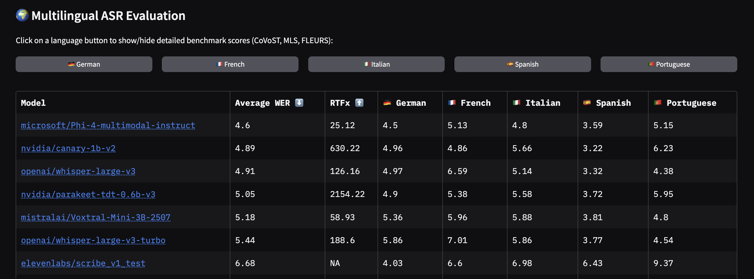Click the globe emoji beside the title
Image resolution: width=754 pixels, height=279 pixels.
click(22, 15)
